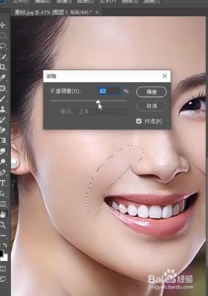Screen dimensions: 208x296
Task: Open the Edit Toolbar three-dots menu
Action: [3, 235]
